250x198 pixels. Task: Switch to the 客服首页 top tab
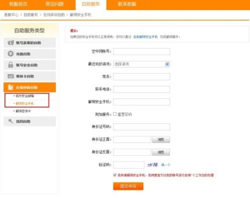[x=18, y=4]
